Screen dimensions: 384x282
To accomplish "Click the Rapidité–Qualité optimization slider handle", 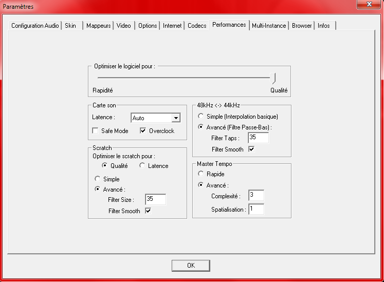I will (274, 78).
